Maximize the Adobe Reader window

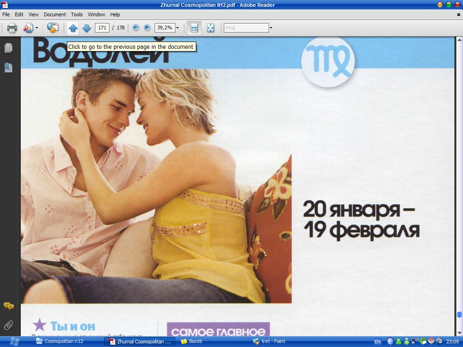click(x=449, y=5)
